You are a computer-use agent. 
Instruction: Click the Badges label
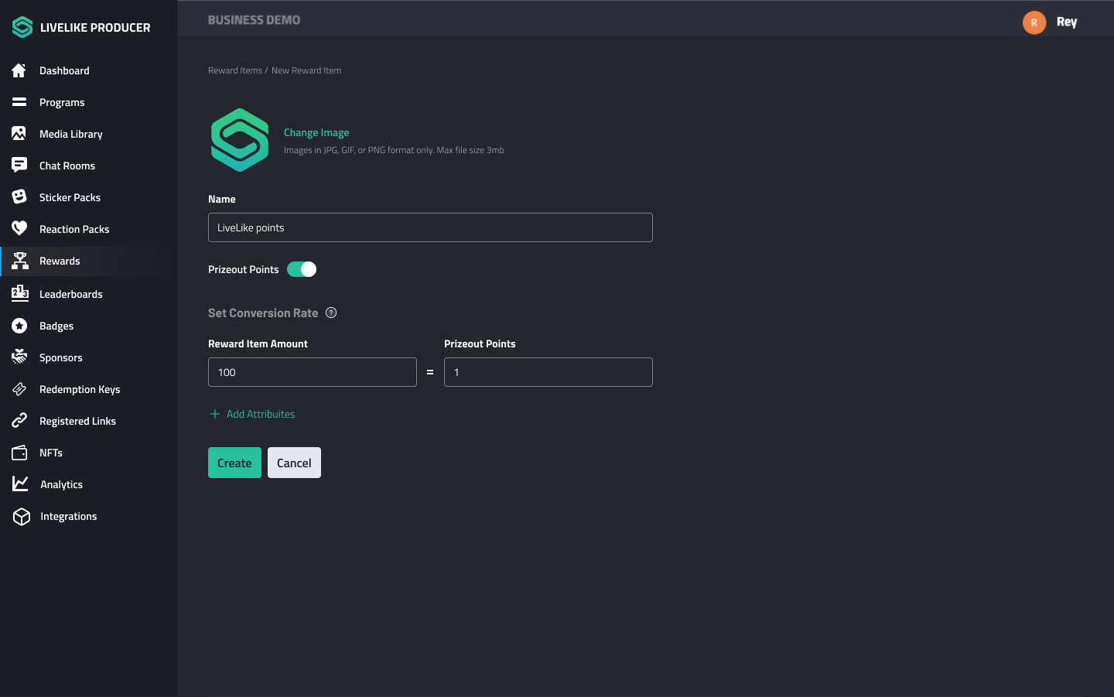56,326
